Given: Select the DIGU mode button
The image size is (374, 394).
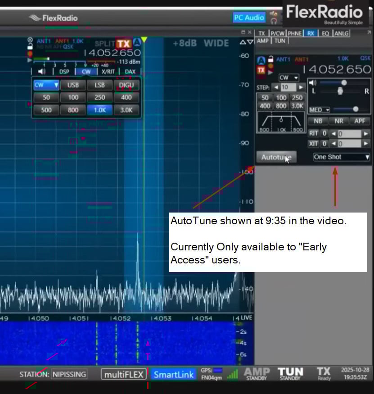Looking at the screenshot, I should pyautogui.click(x=126, y=85).
